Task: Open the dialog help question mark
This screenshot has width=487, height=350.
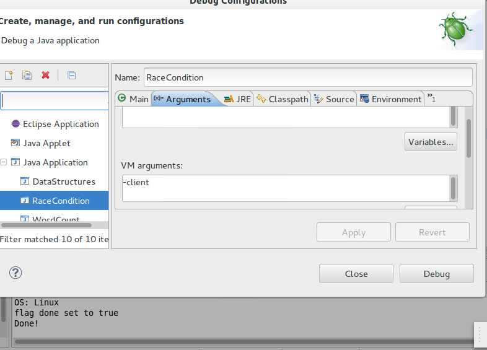Action: 15,273
